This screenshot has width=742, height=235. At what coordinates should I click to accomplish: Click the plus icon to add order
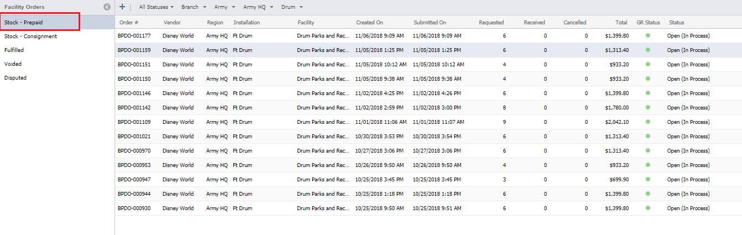pos(122,7)
